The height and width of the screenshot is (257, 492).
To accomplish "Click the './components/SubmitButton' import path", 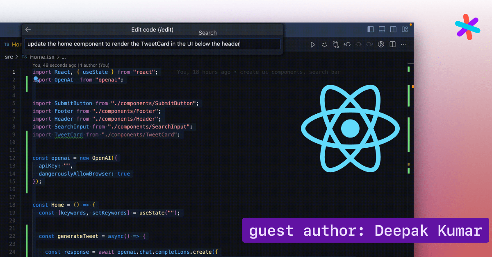I will click(154, 104).
